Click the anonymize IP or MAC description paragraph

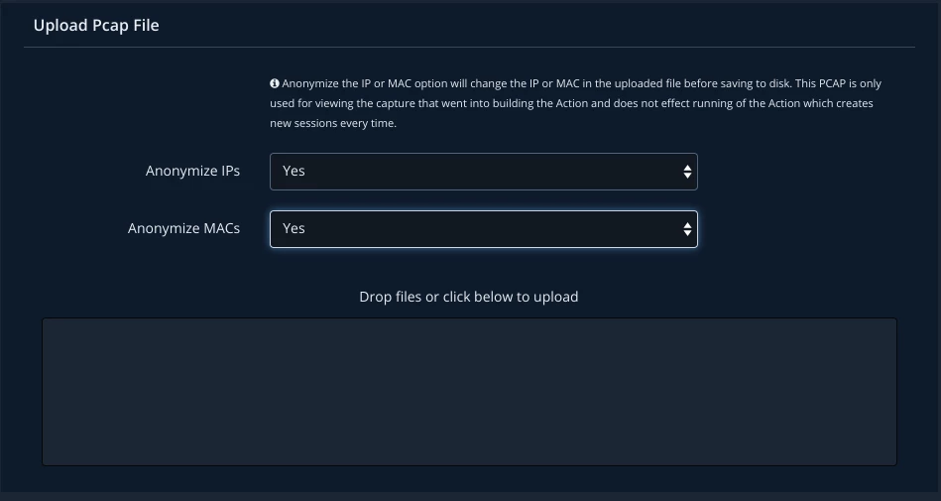[575, 103]
